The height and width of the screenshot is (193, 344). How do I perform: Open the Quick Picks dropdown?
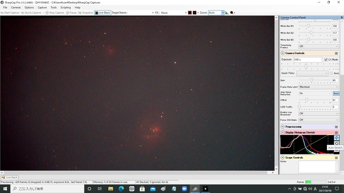pyautogui.click(x=312, y=73)
